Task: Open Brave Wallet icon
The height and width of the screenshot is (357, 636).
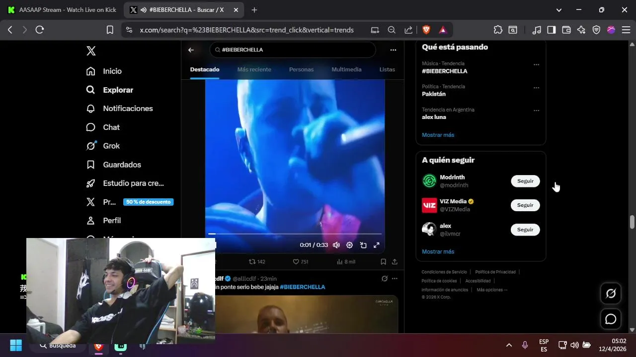Action: point(566,30)
